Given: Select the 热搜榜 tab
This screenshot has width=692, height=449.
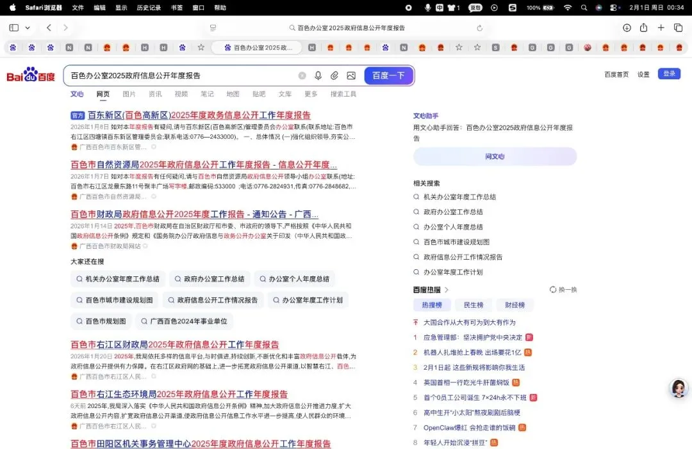Looking at the screenshot, I should tap(432, 305).
